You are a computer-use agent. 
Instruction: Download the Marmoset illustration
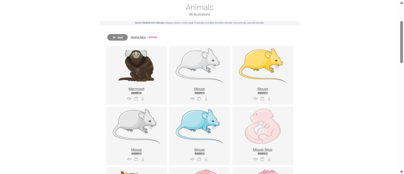(143, 98)
